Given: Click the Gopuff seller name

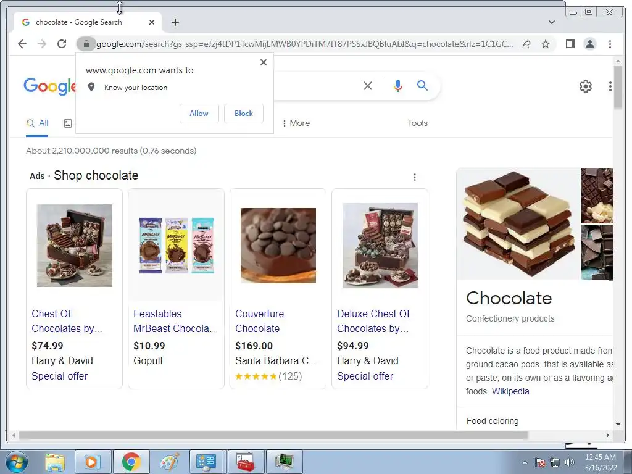Looking at the screenshot, I should [x=148, y=360].
